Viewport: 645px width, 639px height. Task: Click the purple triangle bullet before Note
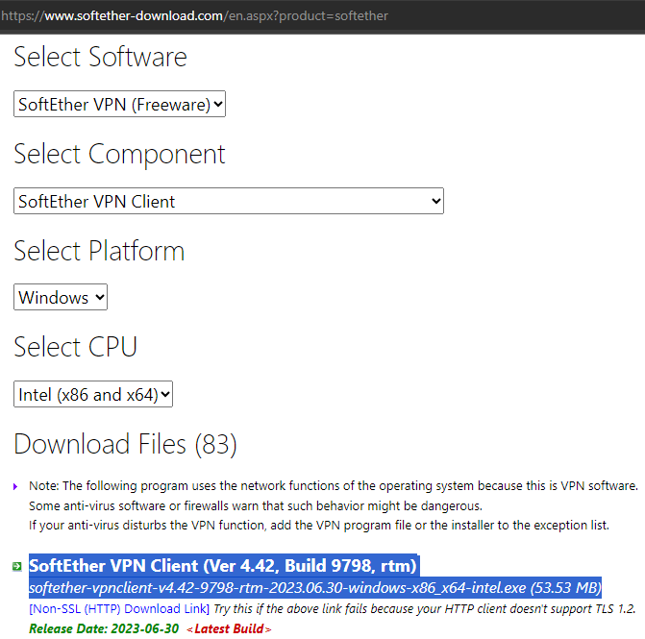15,487
